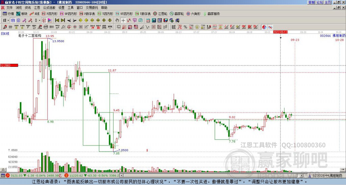The height and width of the screenshot is (185, 346).
Task: Click the 日K线 label
Action: (5, 33)
